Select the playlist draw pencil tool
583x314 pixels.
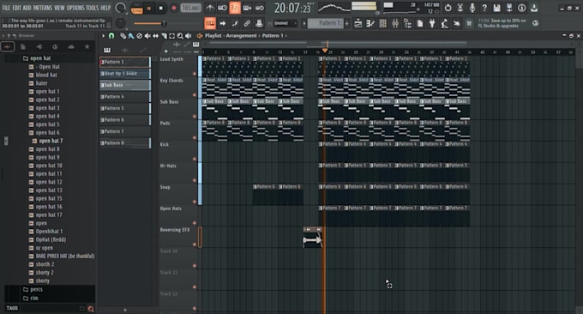[x=123, y=36]
